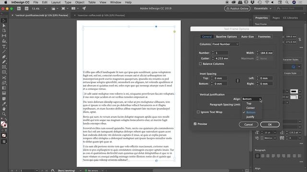
Task: Select the Note tool
Action: click(x=4, y=98)
